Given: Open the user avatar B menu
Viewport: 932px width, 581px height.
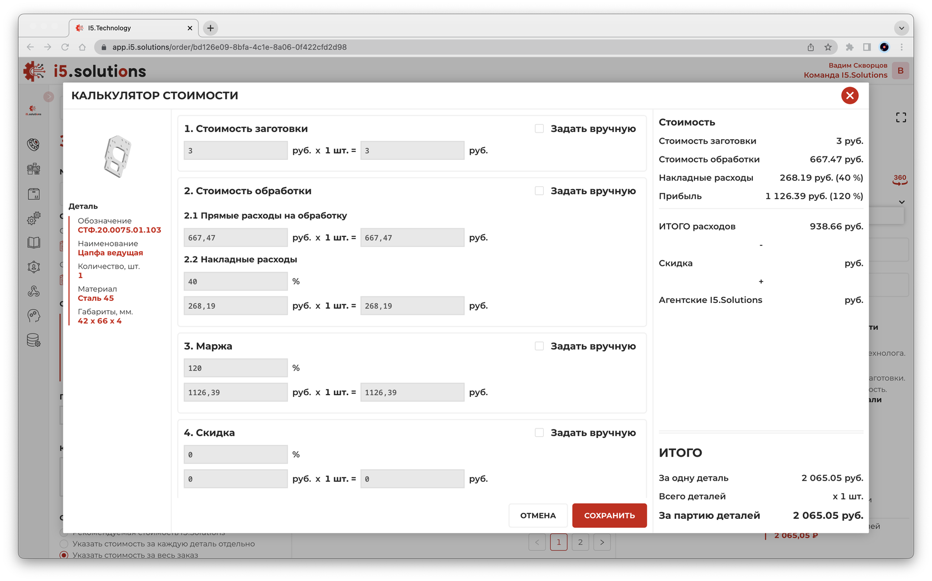Looking at the screenshot, I should [900, 70].
